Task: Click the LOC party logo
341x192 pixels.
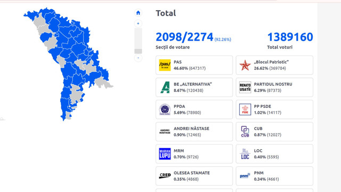Action: click(x=245, y=154)
